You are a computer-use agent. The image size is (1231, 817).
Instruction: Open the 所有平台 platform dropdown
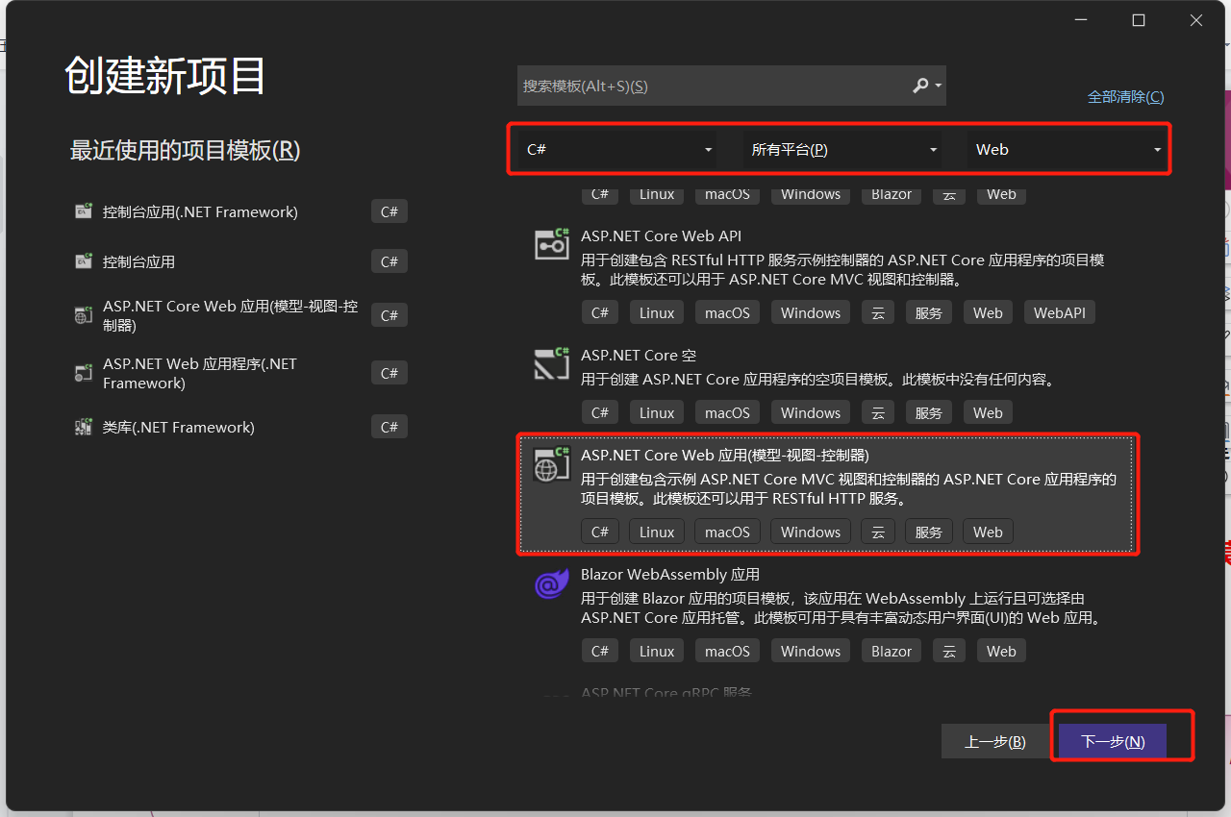(844, 150)
